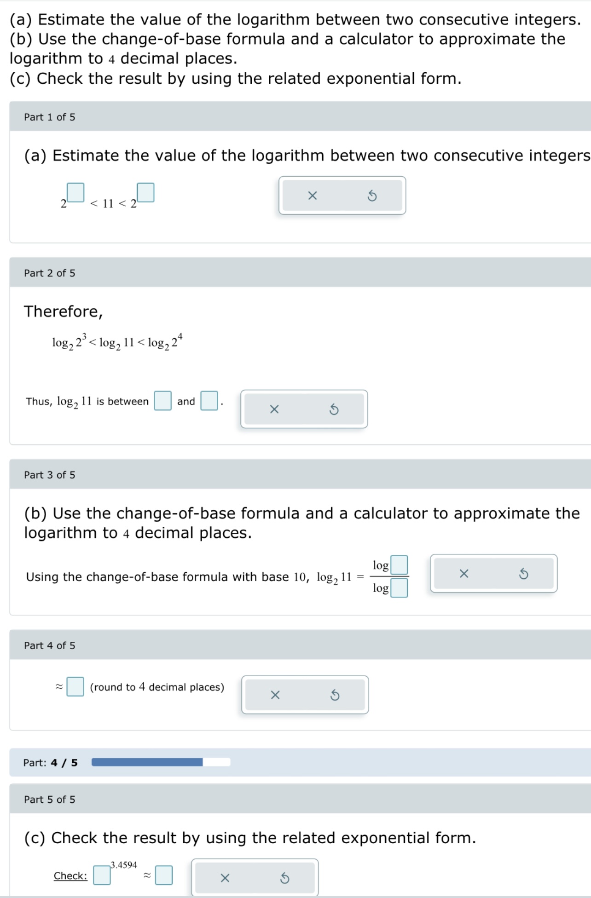591x898 pixels.
Task: Click the lower bound box in Part 2
Action: tap(162, 401)
